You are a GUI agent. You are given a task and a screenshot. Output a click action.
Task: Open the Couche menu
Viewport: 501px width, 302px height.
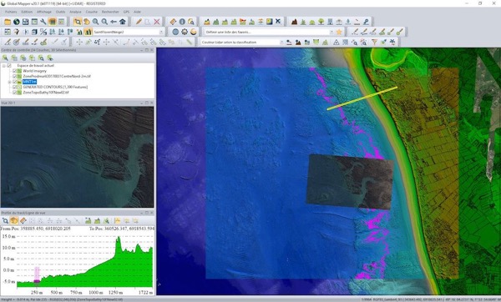tap(91, 12)
